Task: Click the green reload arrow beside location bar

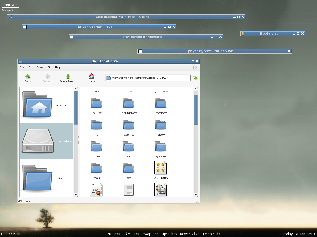Action: 195,78
